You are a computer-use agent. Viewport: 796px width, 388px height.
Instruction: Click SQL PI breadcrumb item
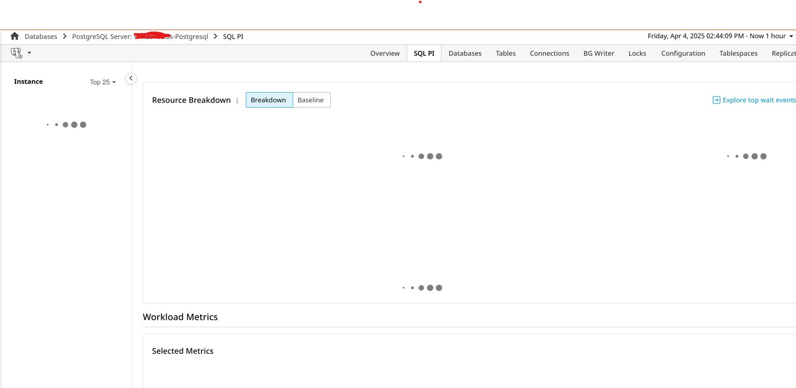click(233, 36)
